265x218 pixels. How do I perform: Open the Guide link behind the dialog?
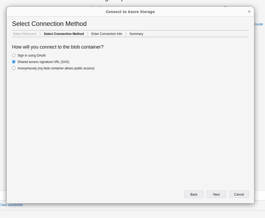point(259,24)
